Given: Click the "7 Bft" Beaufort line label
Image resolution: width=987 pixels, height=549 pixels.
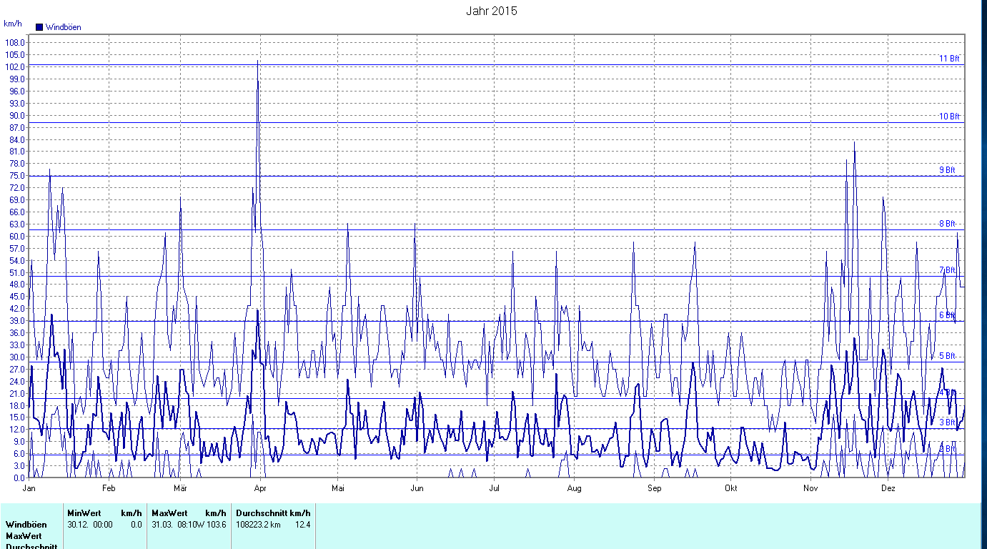Looking at the screenshot, I should tap(947, 270).
